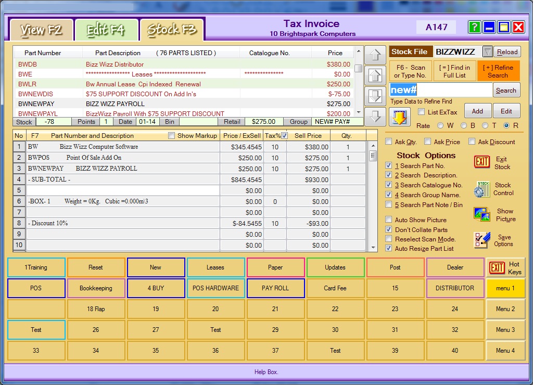Click invoice line 2 BWPOS description
533x385 pixels.
[x=123, y=158]
